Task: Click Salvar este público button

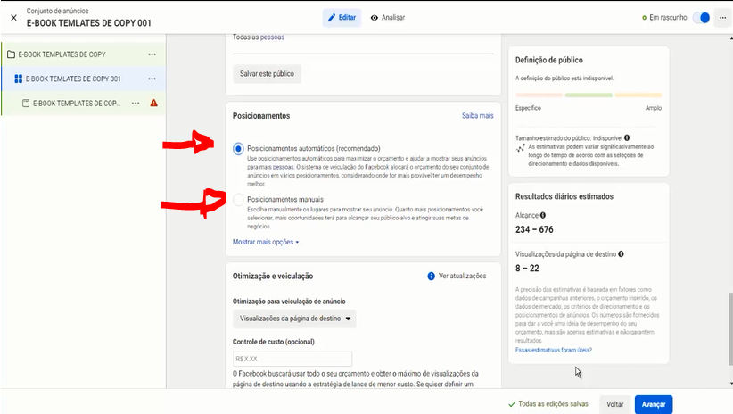Action: [267, 74]
